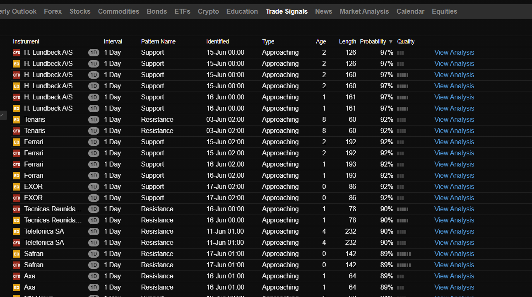Select the Trade Signals tab

(287, 12)
